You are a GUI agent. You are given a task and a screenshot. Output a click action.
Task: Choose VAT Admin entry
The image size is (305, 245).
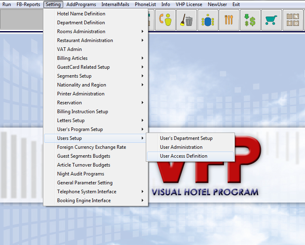95,49
